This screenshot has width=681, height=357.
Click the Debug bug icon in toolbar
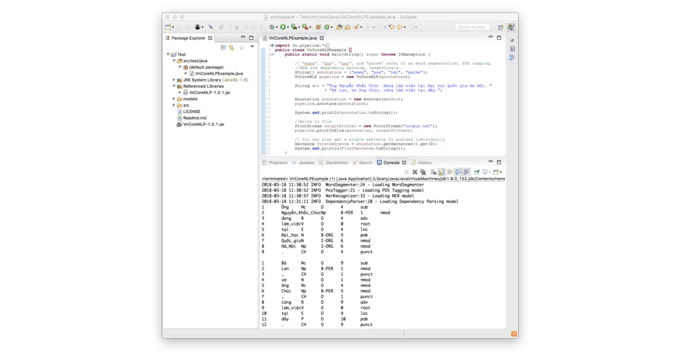[x=272, y=27]
